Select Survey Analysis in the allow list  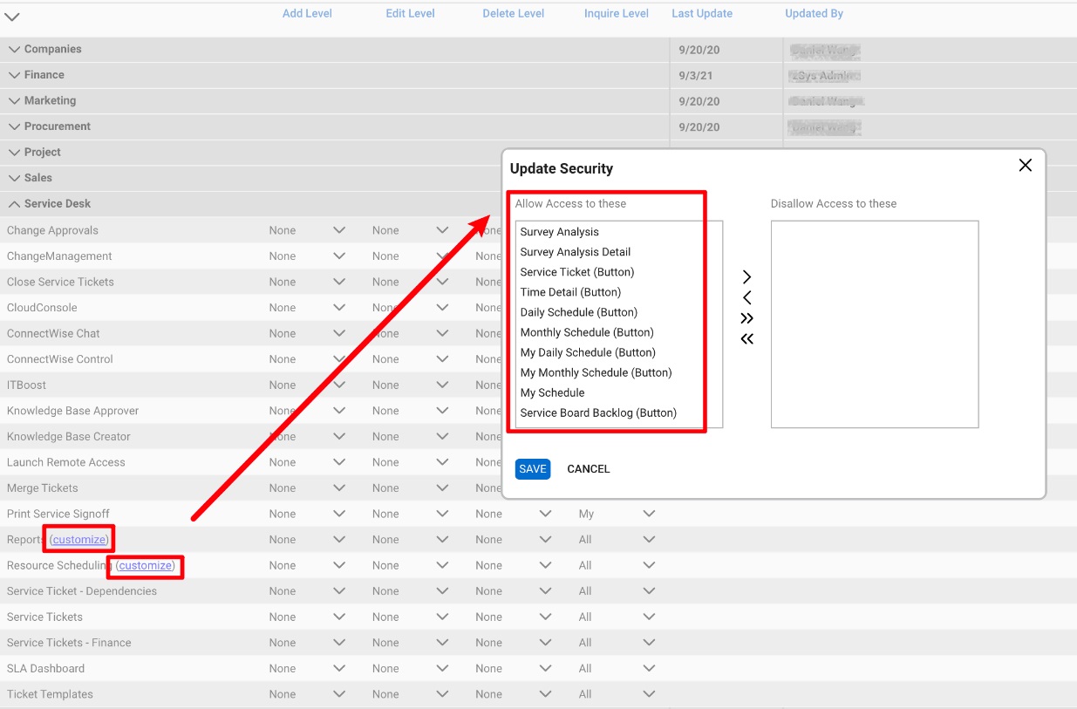pos(560,232)
